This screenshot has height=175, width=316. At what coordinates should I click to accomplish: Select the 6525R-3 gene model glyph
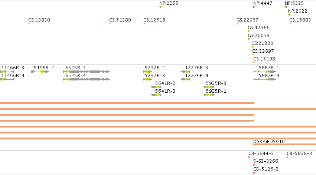coord(86,72)
